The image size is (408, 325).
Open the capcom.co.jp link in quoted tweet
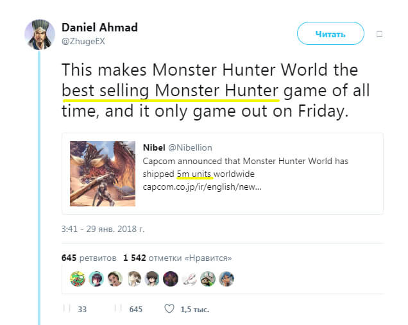point(202,187)
